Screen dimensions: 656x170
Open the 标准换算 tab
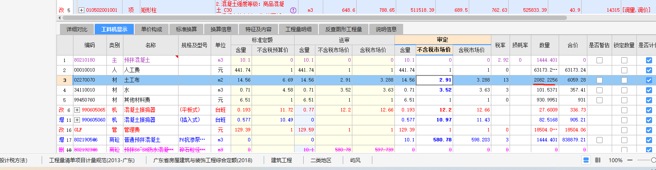coord(186,29)
